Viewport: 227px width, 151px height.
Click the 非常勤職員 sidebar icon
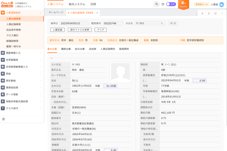coord(3,60)
